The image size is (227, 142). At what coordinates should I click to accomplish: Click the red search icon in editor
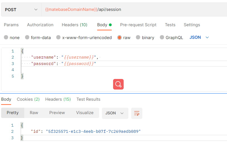[x=118, y=84]
